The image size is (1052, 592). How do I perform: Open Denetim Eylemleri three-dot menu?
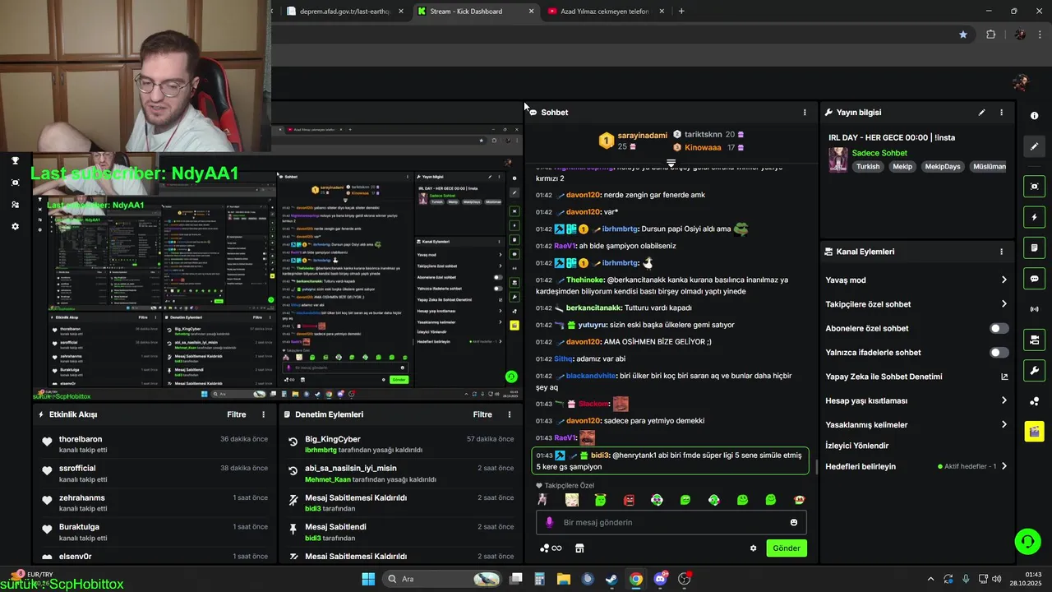point(510,414)
